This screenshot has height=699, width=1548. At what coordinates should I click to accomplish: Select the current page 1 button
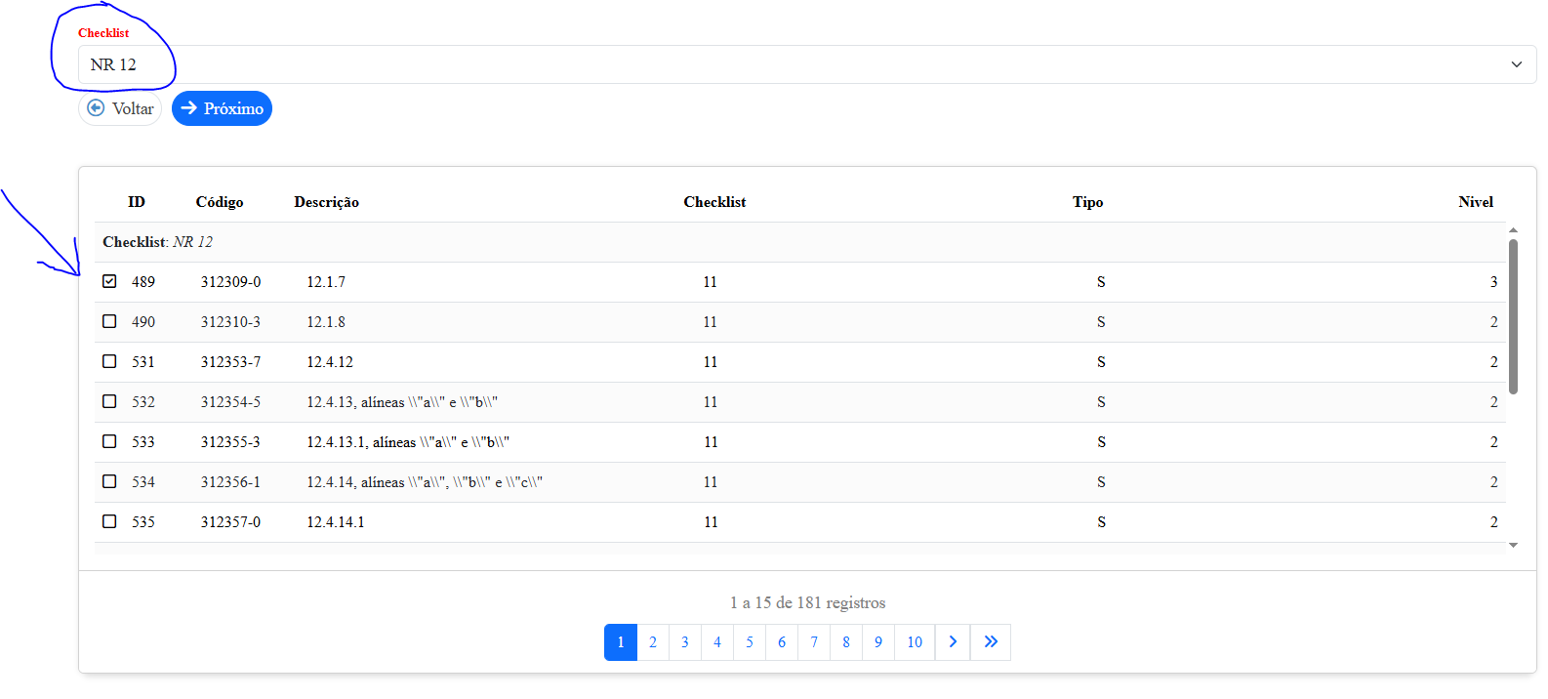[x=621, y=641]
